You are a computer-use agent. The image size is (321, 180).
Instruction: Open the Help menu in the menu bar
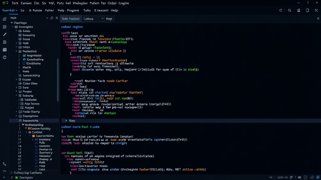[114, 10]
